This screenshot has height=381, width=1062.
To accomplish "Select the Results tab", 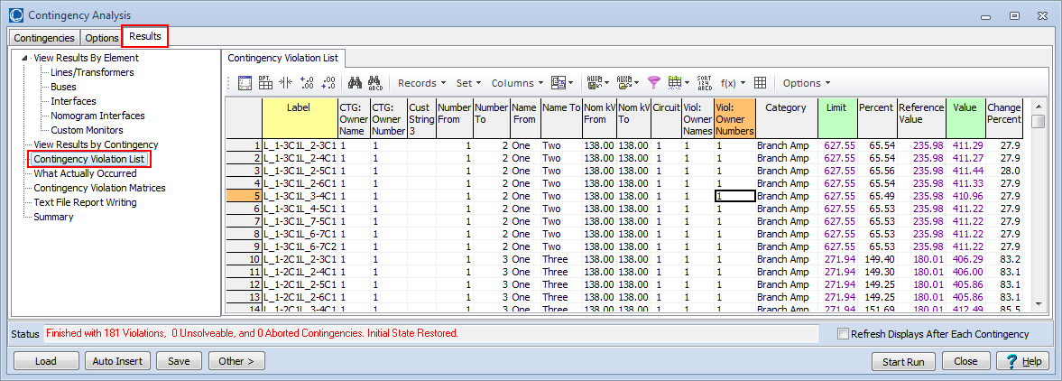I will [x=145, y=37].
